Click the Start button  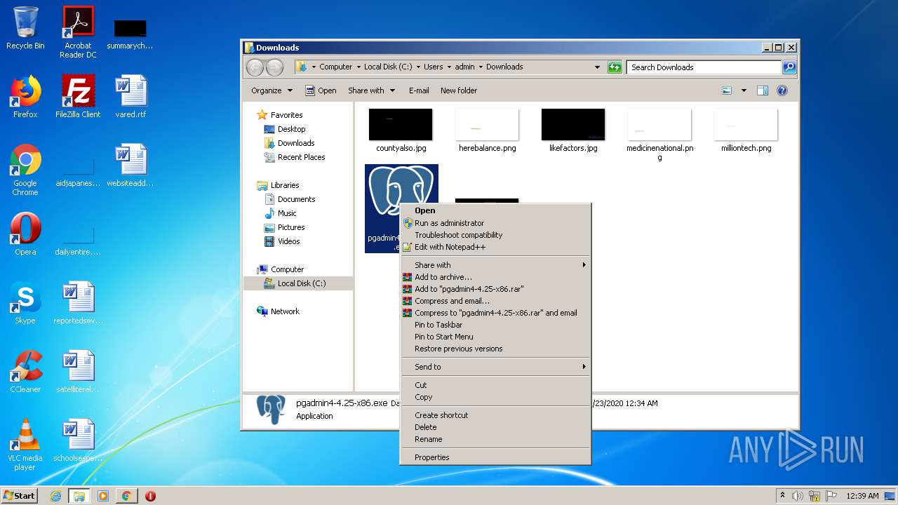[x=19, y=496]
